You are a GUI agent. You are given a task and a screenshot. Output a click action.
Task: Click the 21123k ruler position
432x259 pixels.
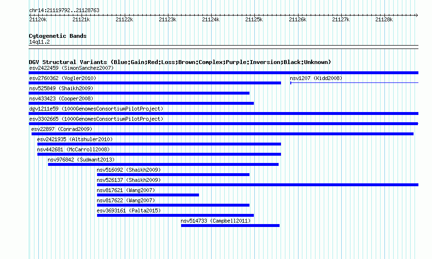pos(168,19)
